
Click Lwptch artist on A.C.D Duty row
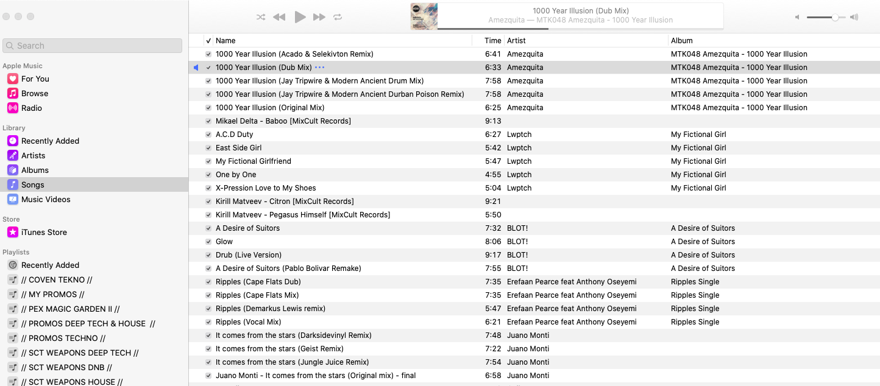[x=519, y=135]
